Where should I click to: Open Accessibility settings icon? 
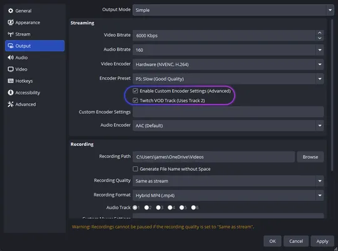pos(11,93)
